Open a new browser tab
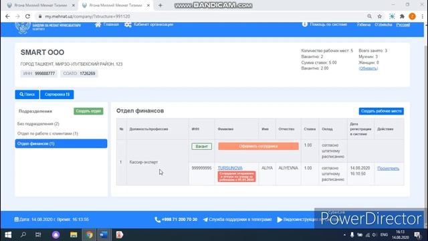The width and height of the screenshot is (428, 241). click(160, 5)
